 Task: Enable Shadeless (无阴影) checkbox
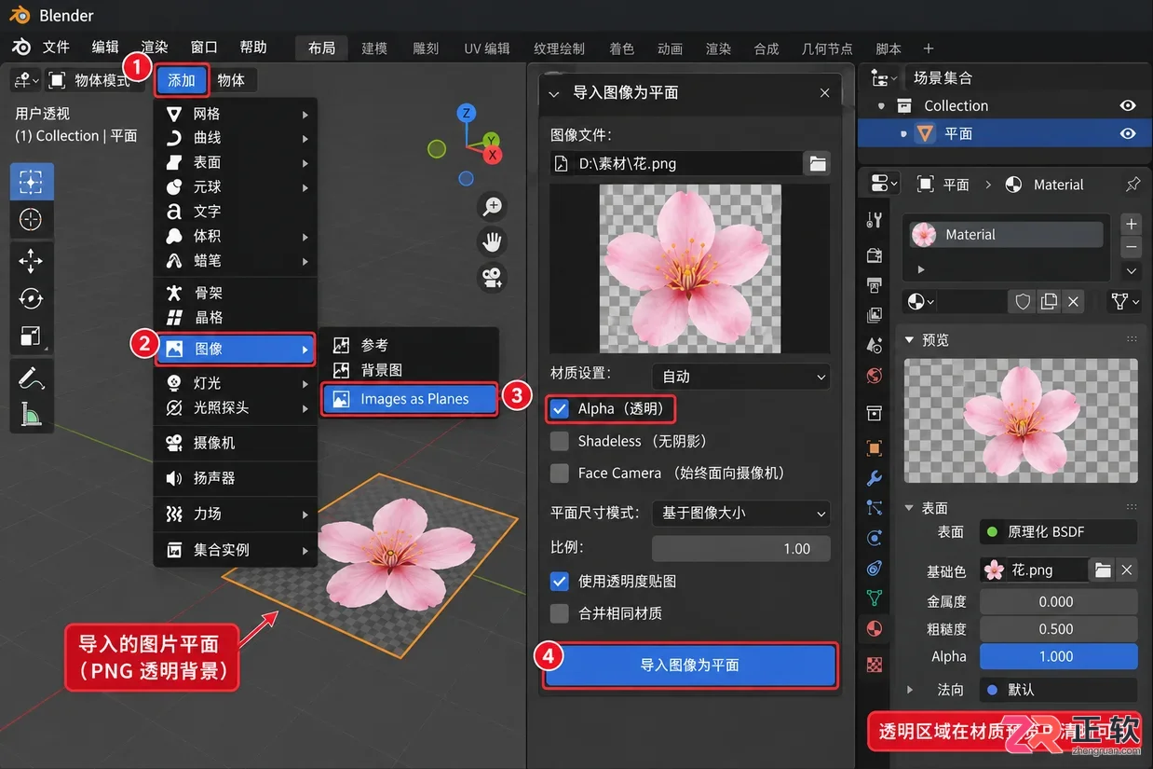[x=560, y=441]
